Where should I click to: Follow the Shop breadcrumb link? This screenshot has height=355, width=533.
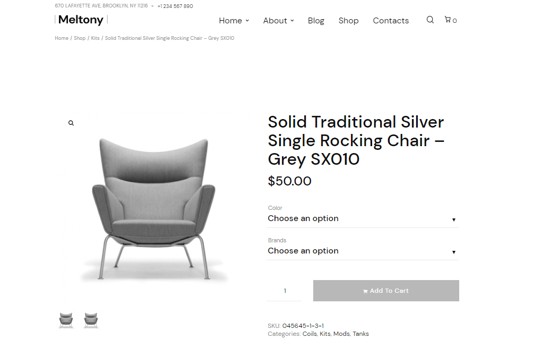[x=80, y=38]
